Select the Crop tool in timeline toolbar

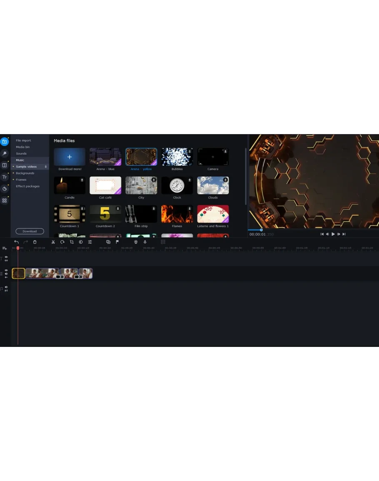(72, 242)
